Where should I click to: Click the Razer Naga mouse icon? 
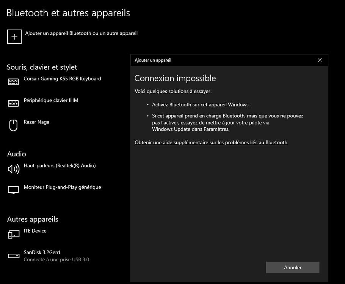coord(13,125)
